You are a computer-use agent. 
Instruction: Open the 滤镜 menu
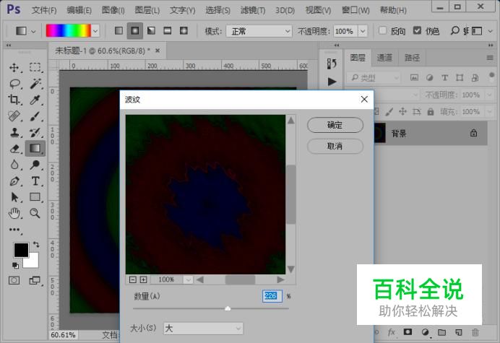coord(253,10)
